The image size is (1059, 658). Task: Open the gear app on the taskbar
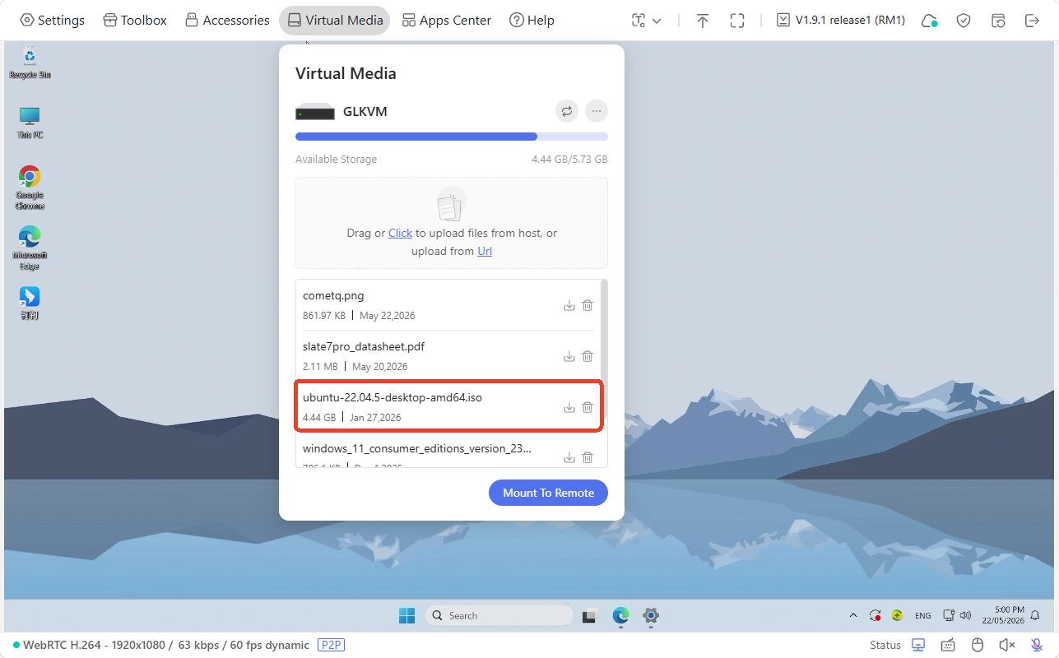(651, 615)
